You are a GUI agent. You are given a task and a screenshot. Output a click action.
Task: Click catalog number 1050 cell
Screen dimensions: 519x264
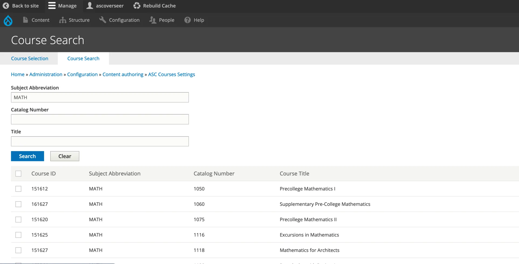point(199,189)
